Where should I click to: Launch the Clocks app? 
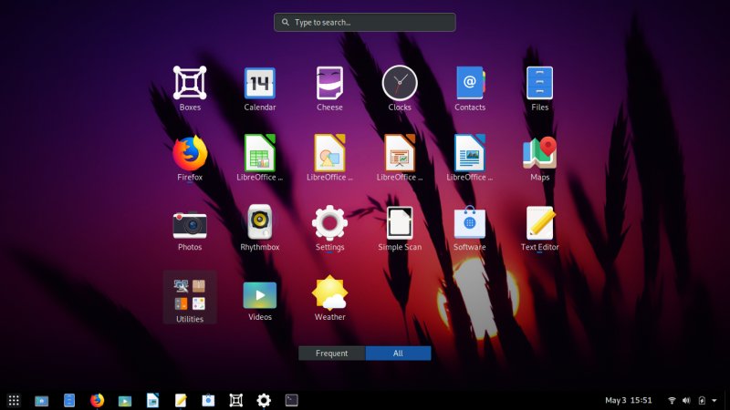pos(400,88)
